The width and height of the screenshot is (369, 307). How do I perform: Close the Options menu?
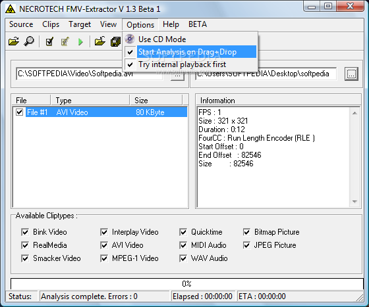[140, 24]
